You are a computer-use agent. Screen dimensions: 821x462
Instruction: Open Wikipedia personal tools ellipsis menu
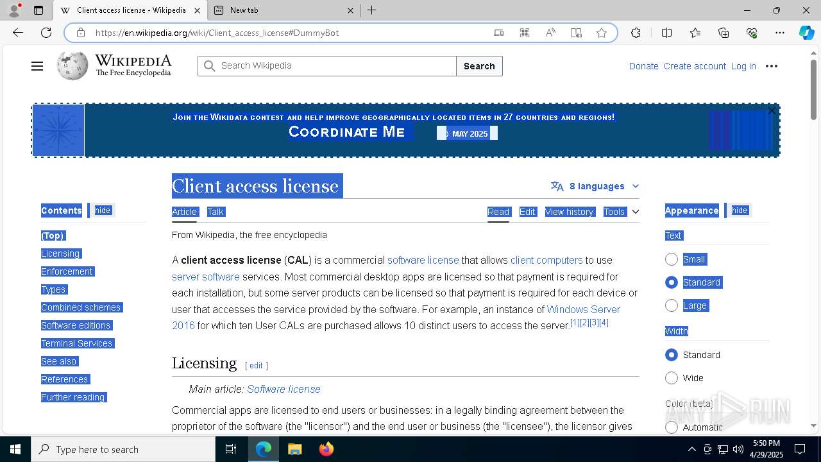click(772, 66)
